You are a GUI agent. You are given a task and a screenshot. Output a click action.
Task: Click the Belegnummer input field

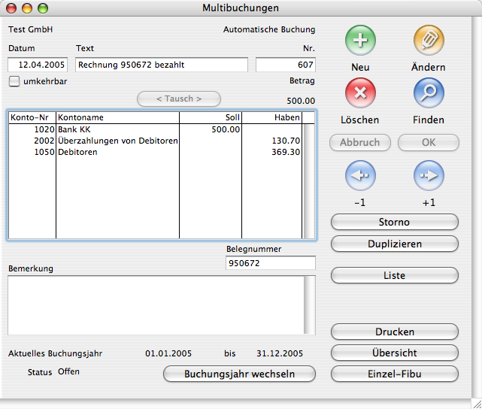tap(270, 264)
